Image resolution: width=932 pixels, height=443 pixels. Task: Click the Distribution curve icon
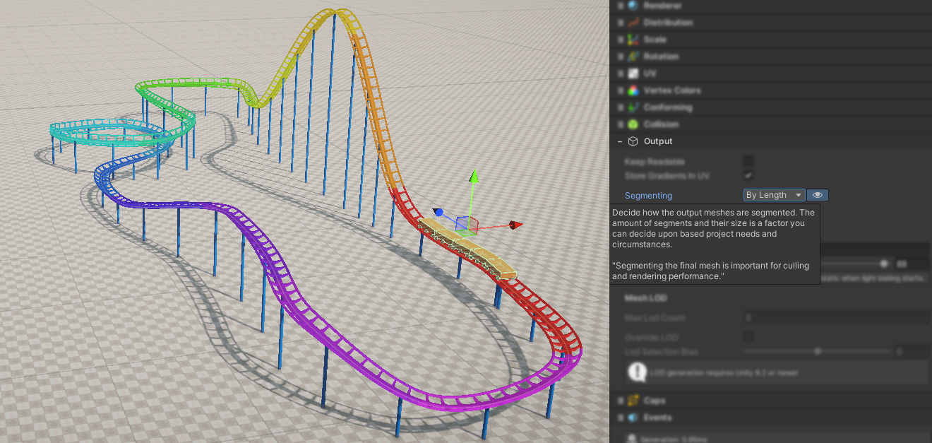633,23
